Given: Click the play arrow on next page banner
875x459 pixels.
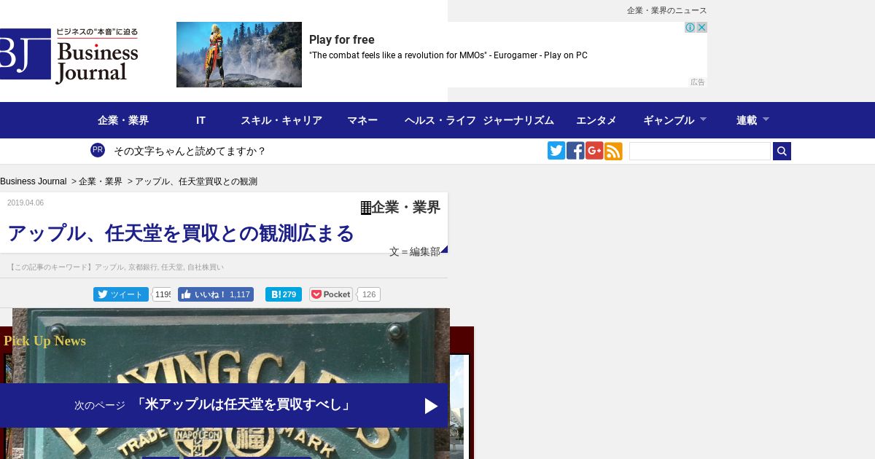Looking at the screenshot, I should pyautogui.click(x=431, y=406).
